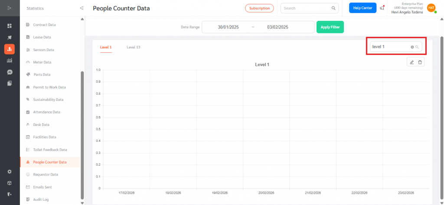444x205 pixels.
Task: Expand the main navigation hamburger menu
Action: pyautogui.click(x=10, y=8)
